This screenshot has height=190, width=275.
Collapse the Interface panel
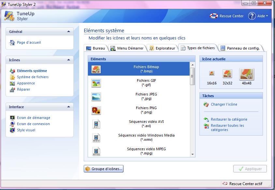click(x=68, y=107)
